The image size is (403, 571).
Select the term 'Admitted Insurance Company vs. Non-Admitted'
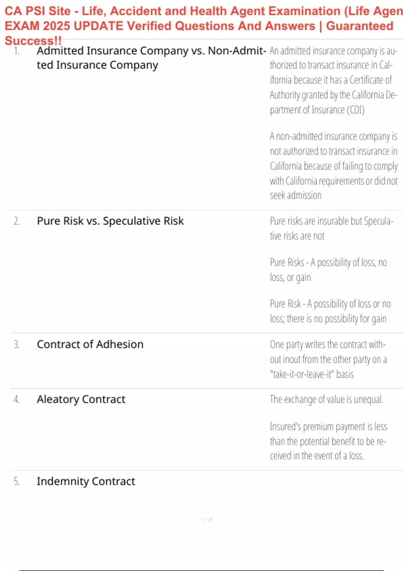pyautogui.click(x=151, y=58)
